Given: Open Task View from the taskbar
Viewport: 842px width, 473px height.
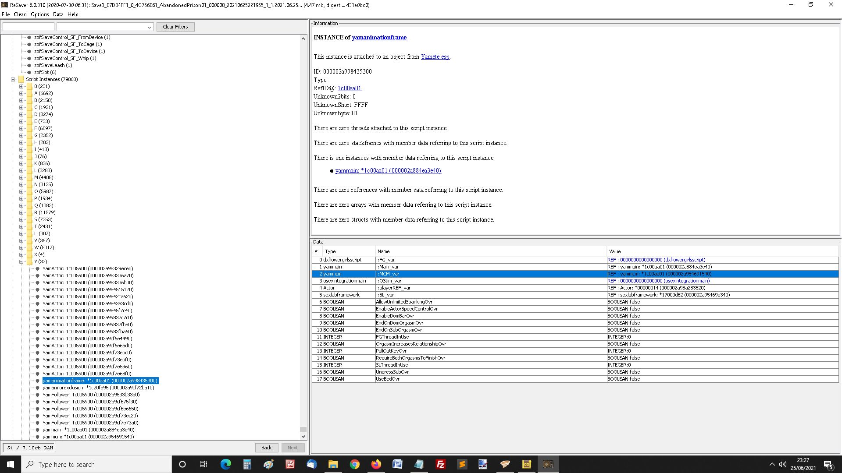Looking at the screenshot, I should [203, 464].
